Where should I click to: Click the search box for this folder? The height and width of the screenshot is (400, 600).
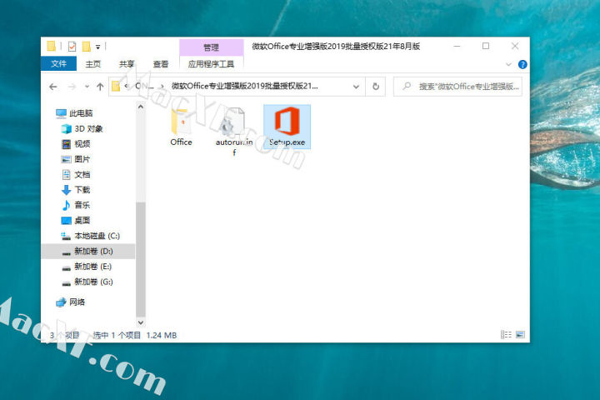coord(458,87)
